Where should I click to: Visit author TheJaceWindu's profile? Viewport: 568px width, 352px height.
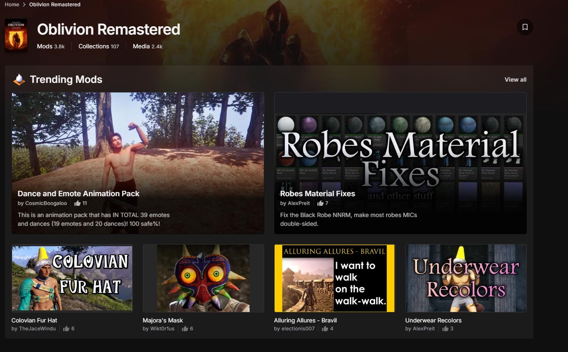tap(38, 329)
